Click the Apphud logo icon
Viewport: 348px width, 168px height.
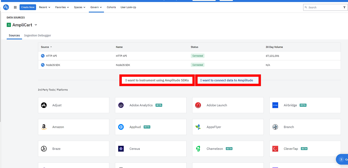[x=121, y=127]
